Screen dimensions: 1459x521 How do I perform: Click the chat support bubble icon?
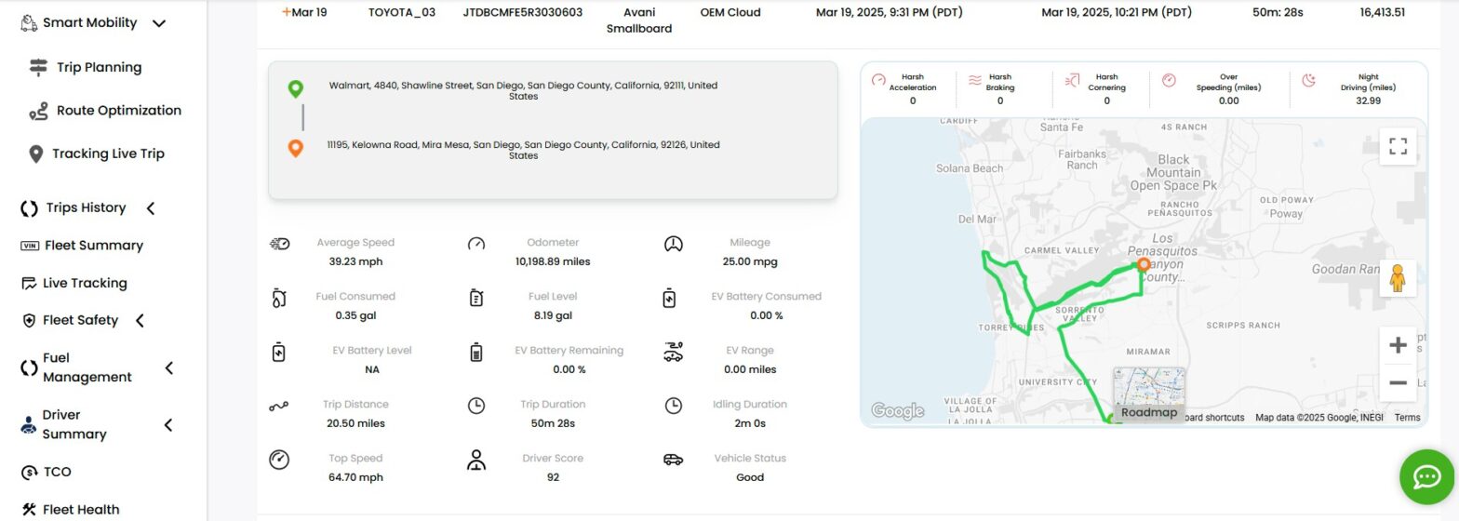[1426, 476]
